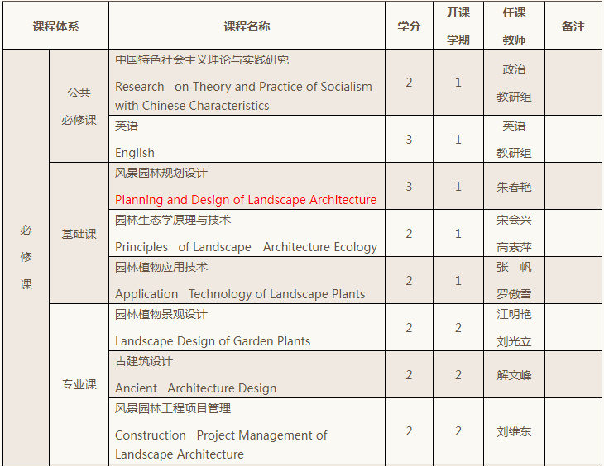Click credit value 2 in 刘维东 row
The image size is (604, 466).
coord(409,431)
